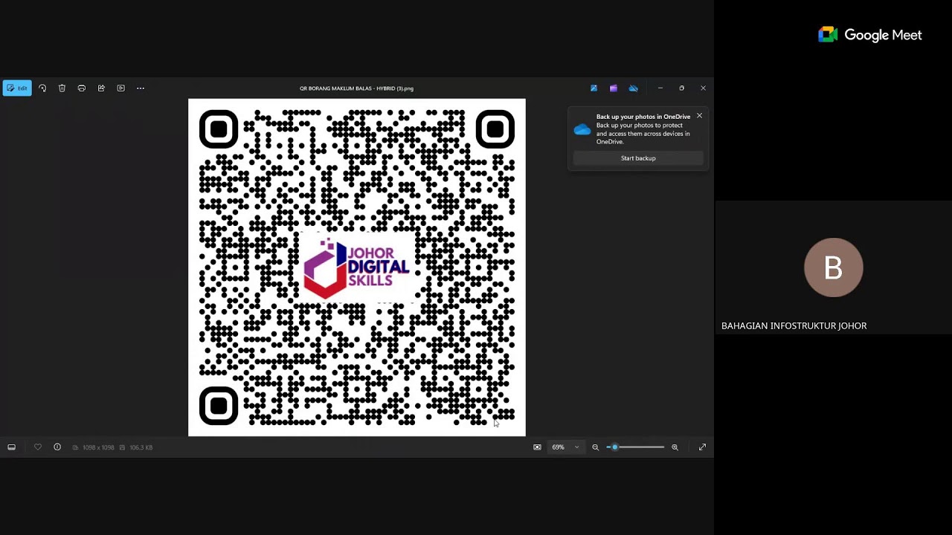This screenshot has width=952, height=535.
Task: Click the file name QR BORANG MAKLUM BALAS title
Action: click(356, 88)
